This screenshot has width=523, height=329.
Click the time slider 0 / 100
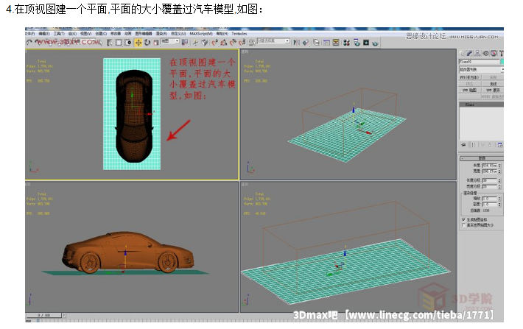pos(43,315)
